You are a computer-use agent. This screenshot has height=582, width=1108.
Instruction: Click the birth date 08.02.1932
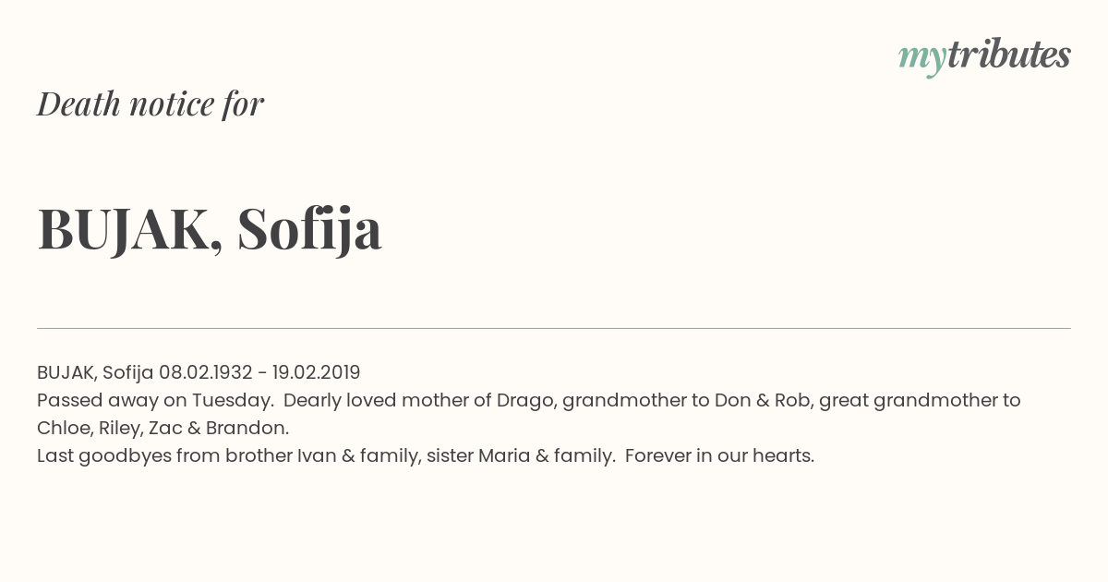(205, 372)
